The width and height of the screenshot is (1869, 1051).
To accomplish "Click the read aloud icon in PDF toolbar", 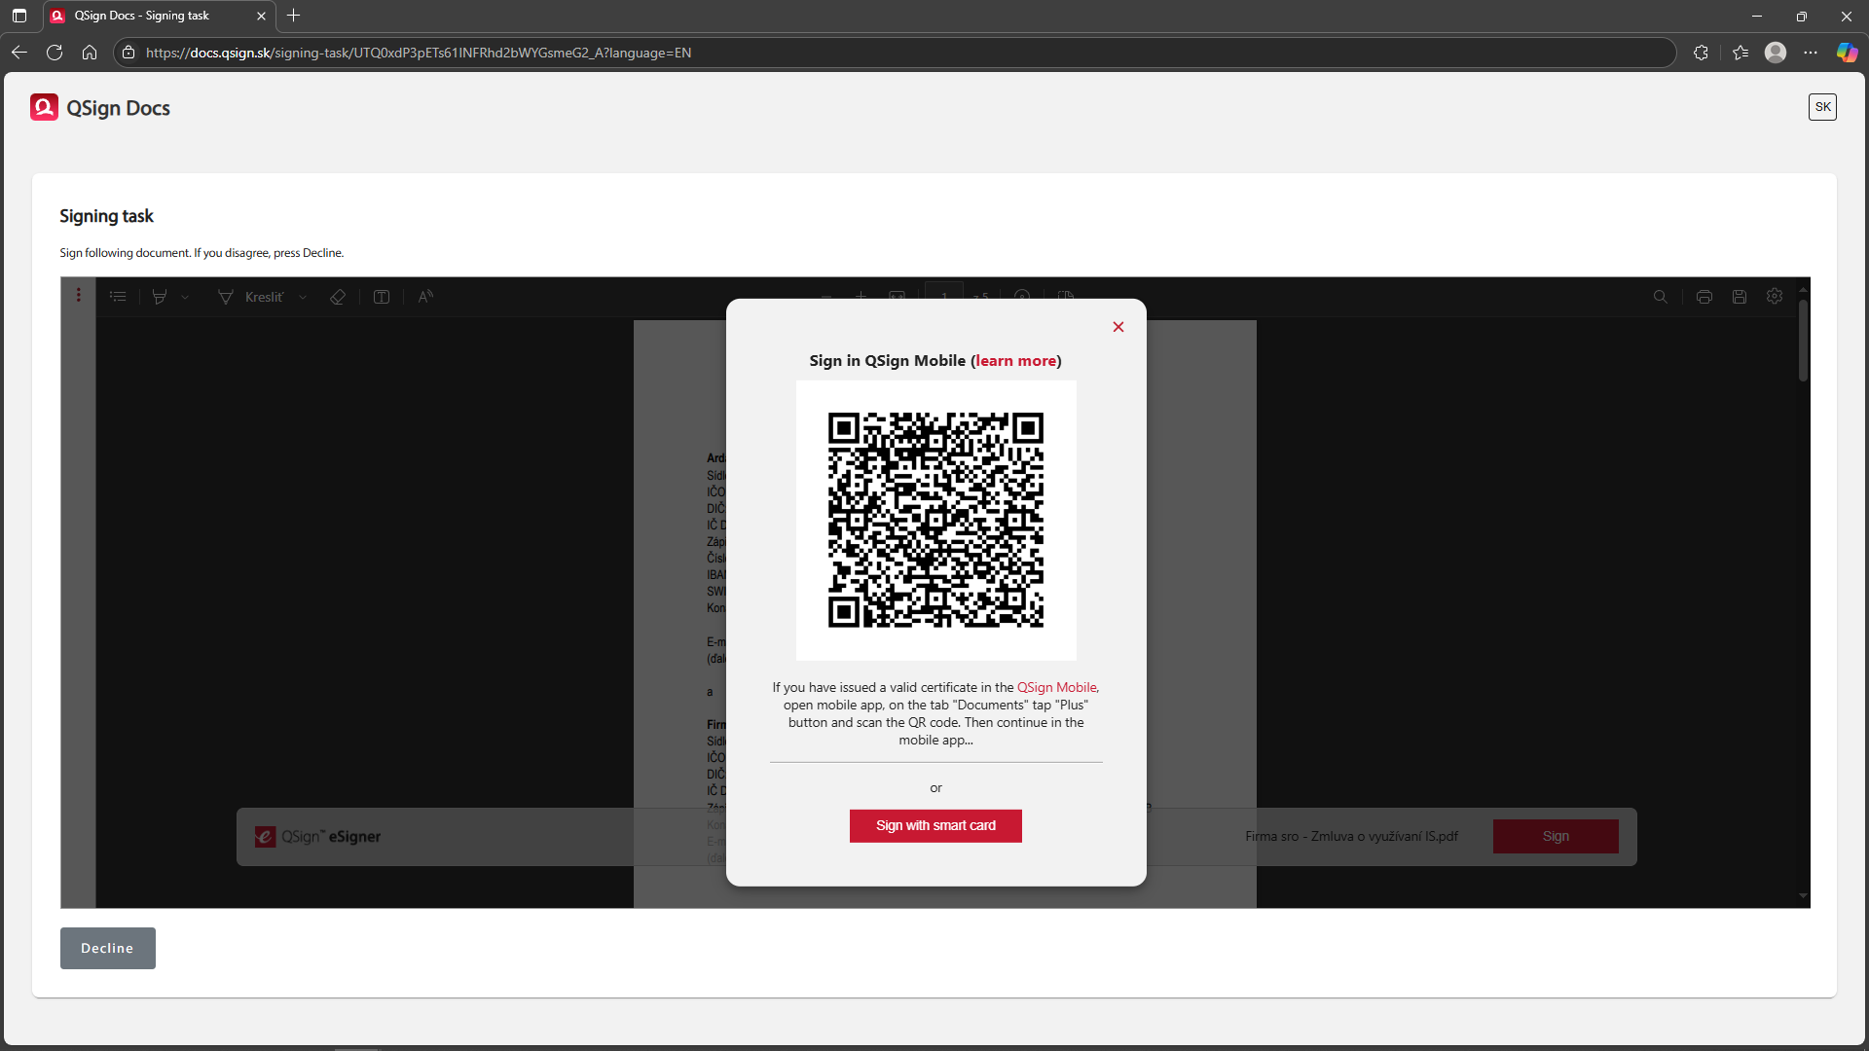I will coord(425,297).
